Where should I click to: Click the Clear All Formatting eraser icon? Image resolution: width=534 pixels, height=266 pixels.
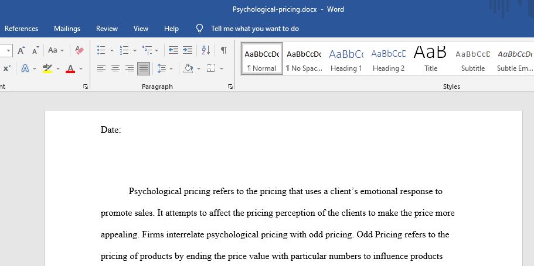79,50
